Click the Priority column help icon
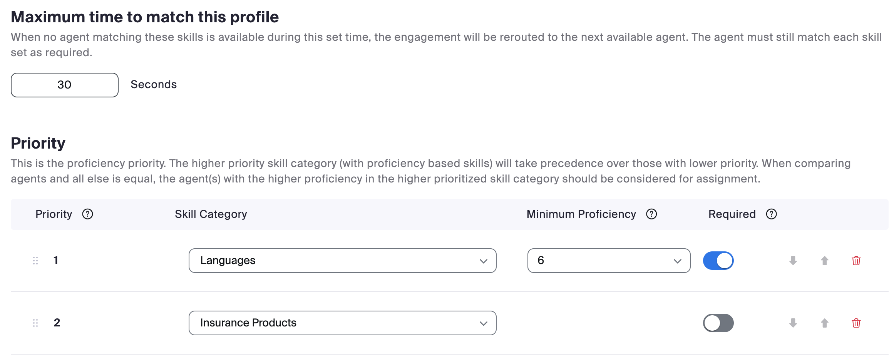 (x=87, y=214)
